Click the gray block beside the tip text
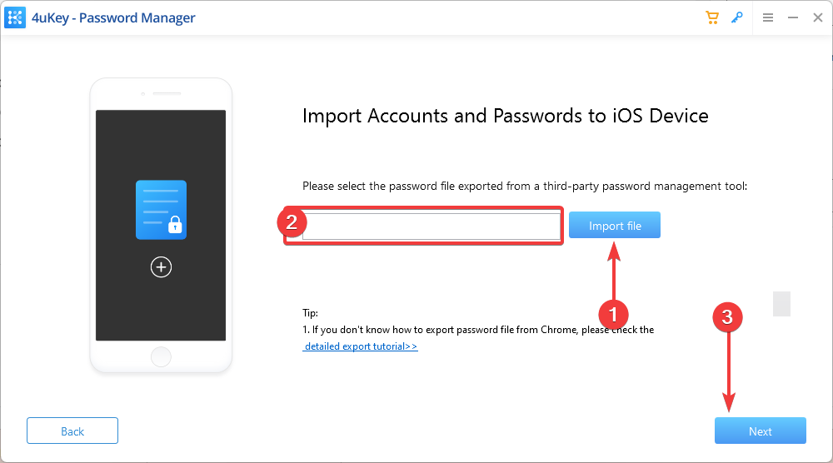This screenshot has height=463, width=833. [x=781, y=304]
